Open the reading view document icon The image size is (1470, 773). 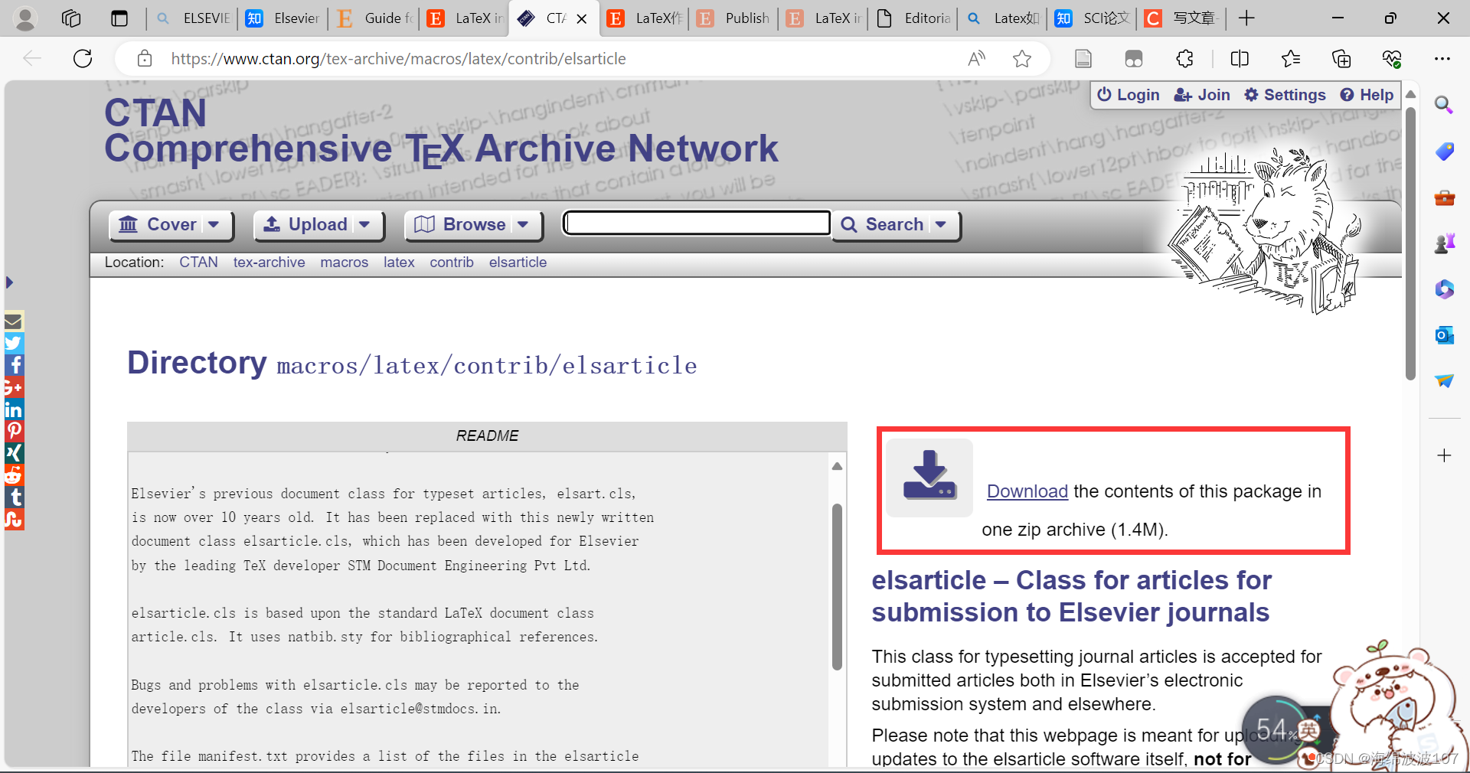1083,58
